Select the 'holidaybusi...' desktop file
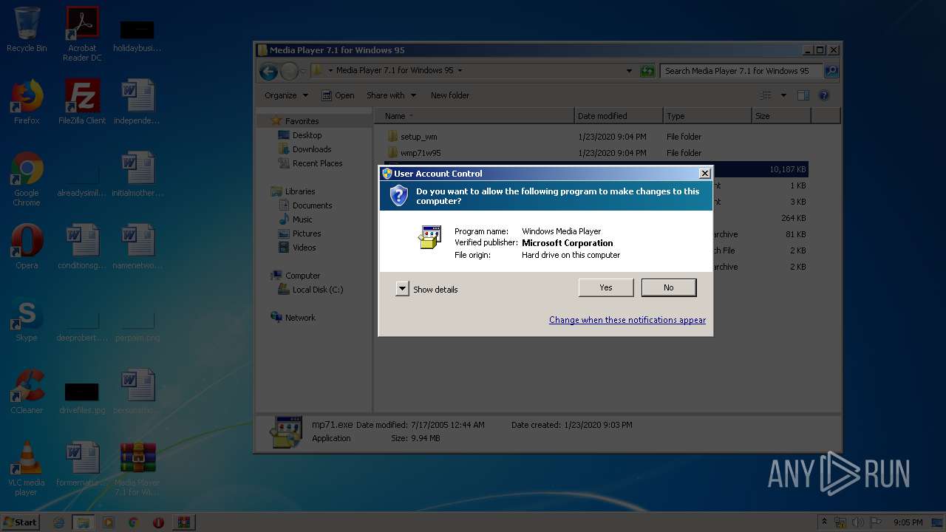Viewport: 946px width, 532px height. tap(137, 37)
